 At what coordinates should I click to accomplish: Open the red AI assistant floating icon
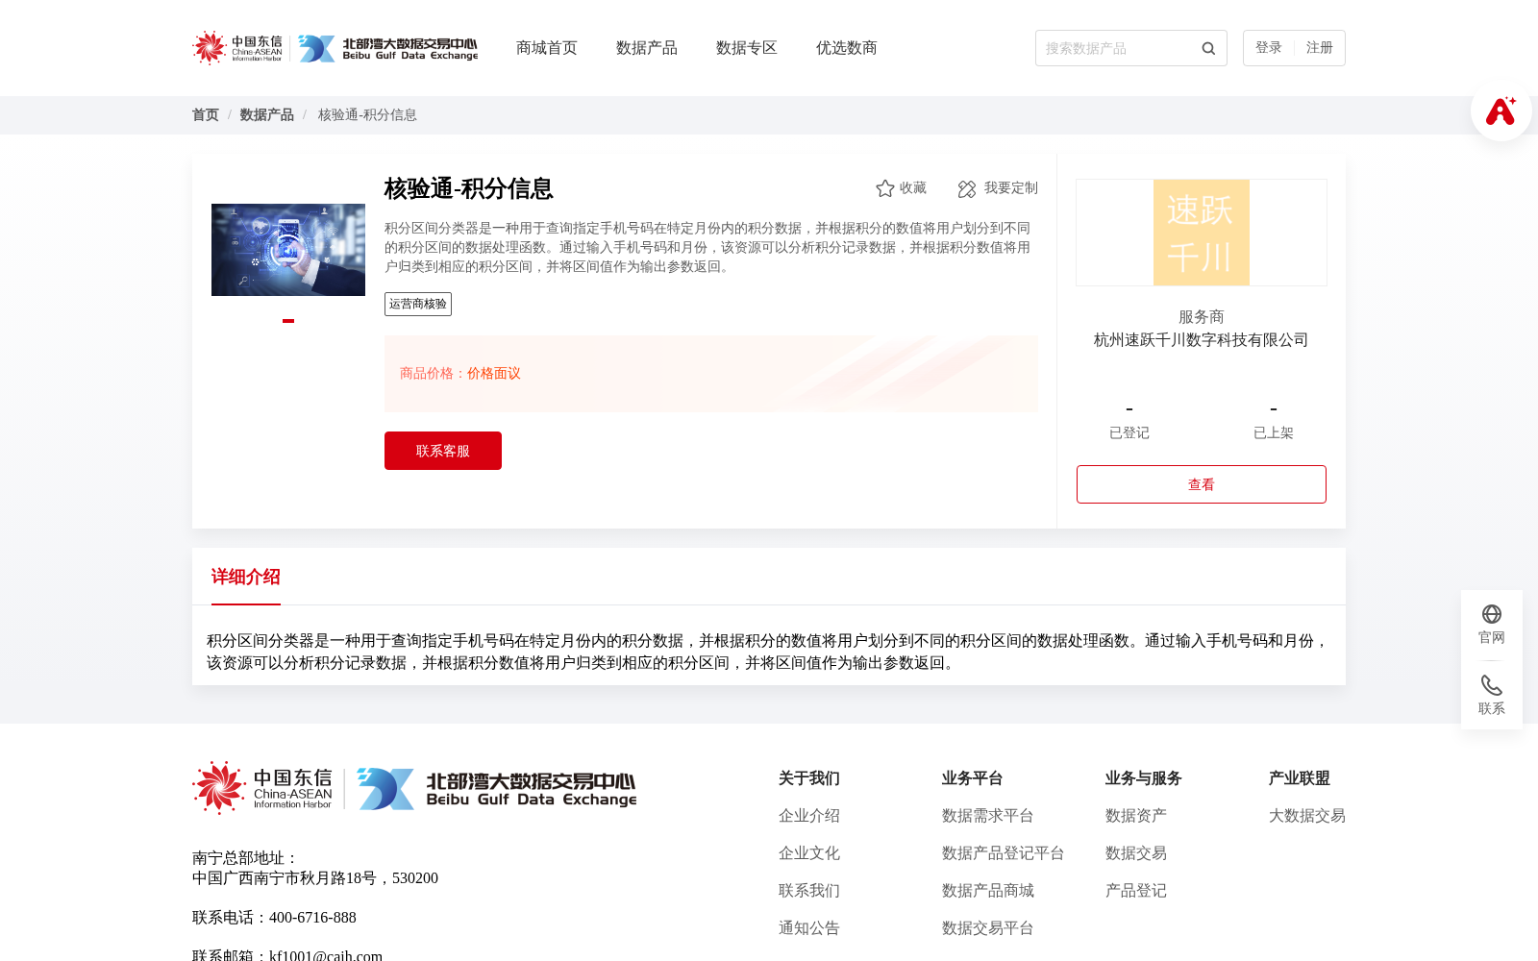1501,111
